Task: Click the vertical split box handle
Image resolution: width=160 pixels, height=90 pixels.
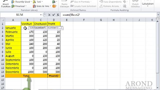Action: [157, 19]
